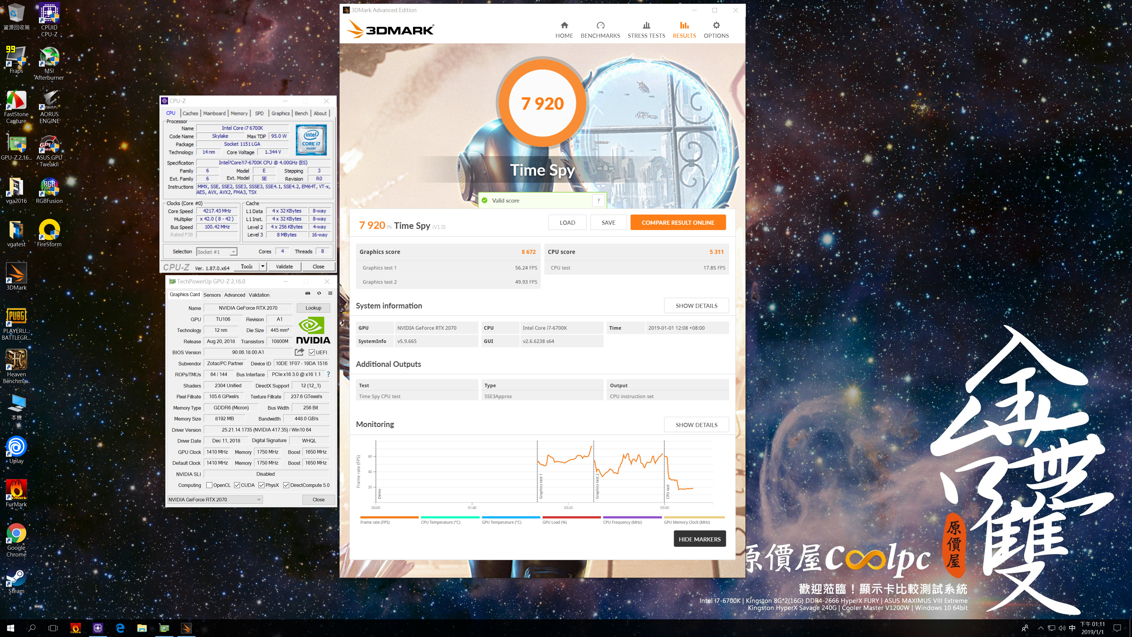Click the Valid score help question mark

tap(598, 201)
